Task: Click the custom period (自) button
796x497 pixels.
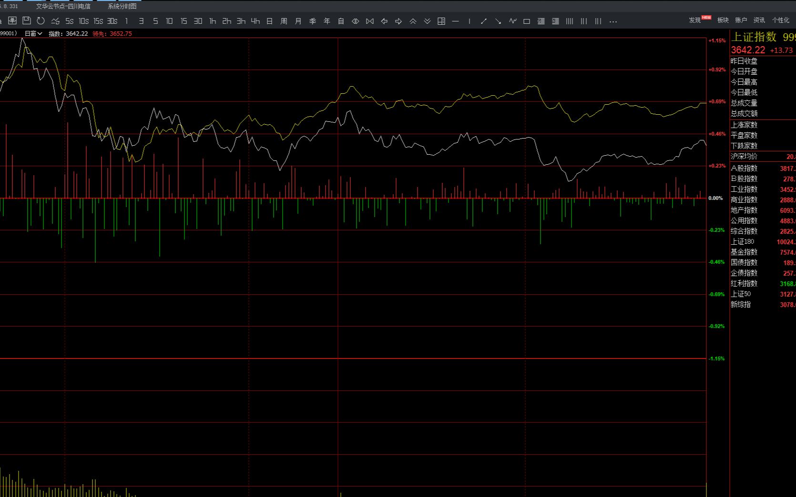Action: point(341,21)
